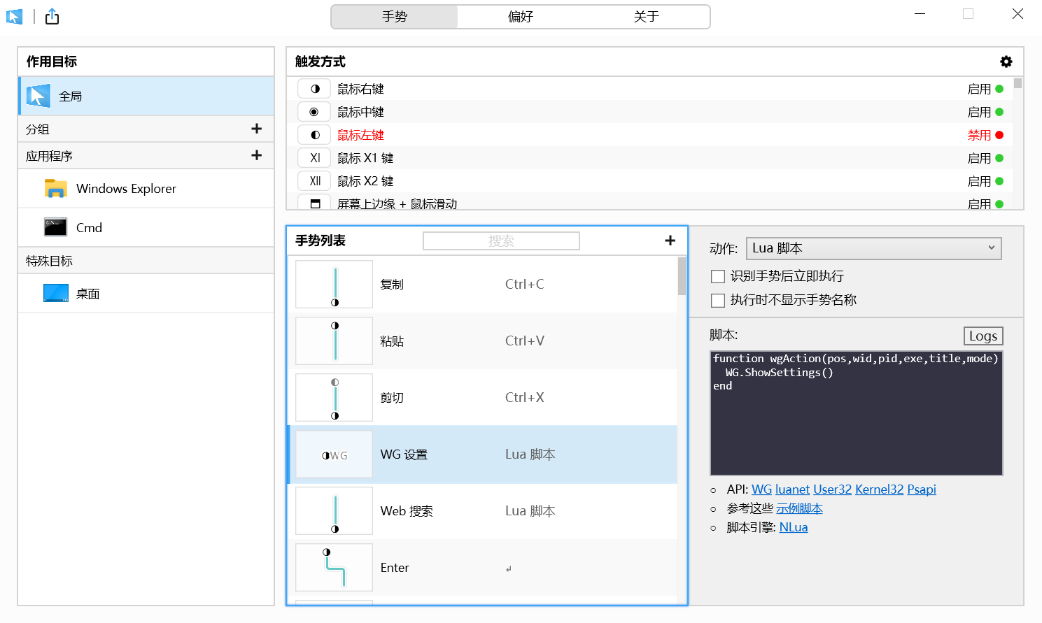Open the NLua script engine link
1042x623 pixels.
click(794, 527)
